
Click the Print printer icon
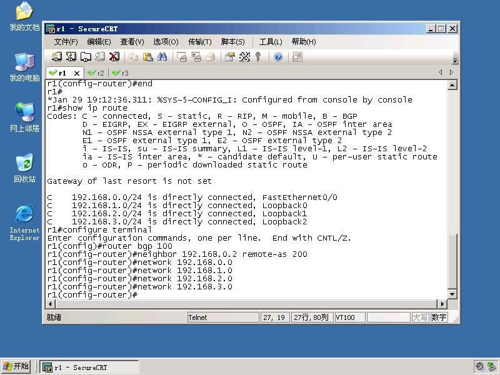(210, 57)
